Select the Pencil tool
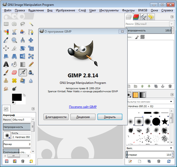This screenshot has height=167, width=177. [x=31, y=64]
